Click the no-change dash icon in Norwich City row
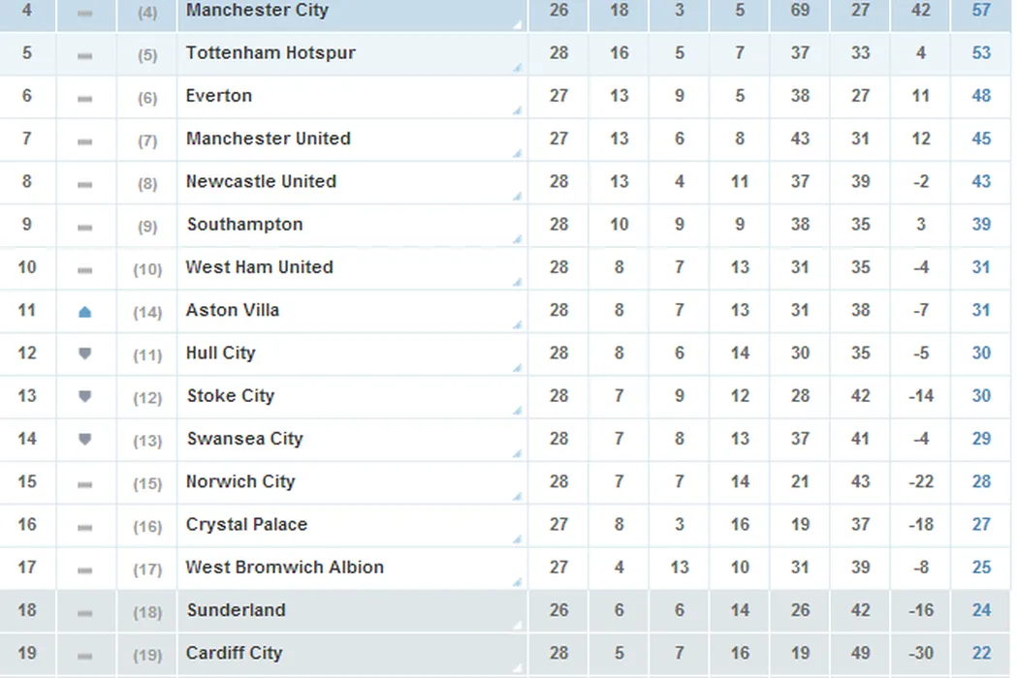Viewport: 1018px width, 678px height. coord(84,484)
